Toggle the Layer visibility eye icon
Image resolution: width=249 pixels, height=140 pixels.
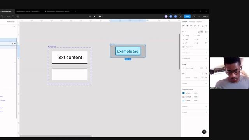[206, 68]
